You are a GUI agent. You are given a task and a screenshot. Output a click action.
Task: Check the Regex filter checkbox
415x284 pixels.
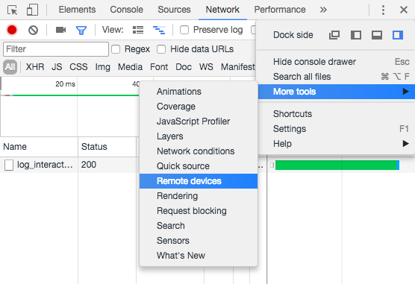(116, 49)
